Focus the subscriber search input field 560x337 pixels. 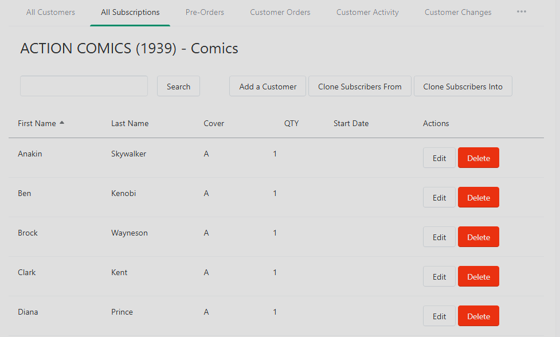[84, 86]
